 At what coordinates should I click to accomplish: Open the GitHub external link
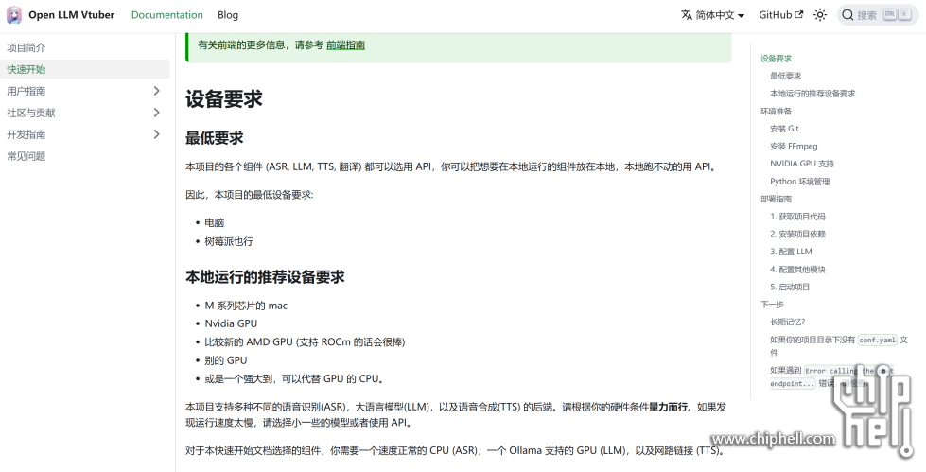[x=780, y=15]
